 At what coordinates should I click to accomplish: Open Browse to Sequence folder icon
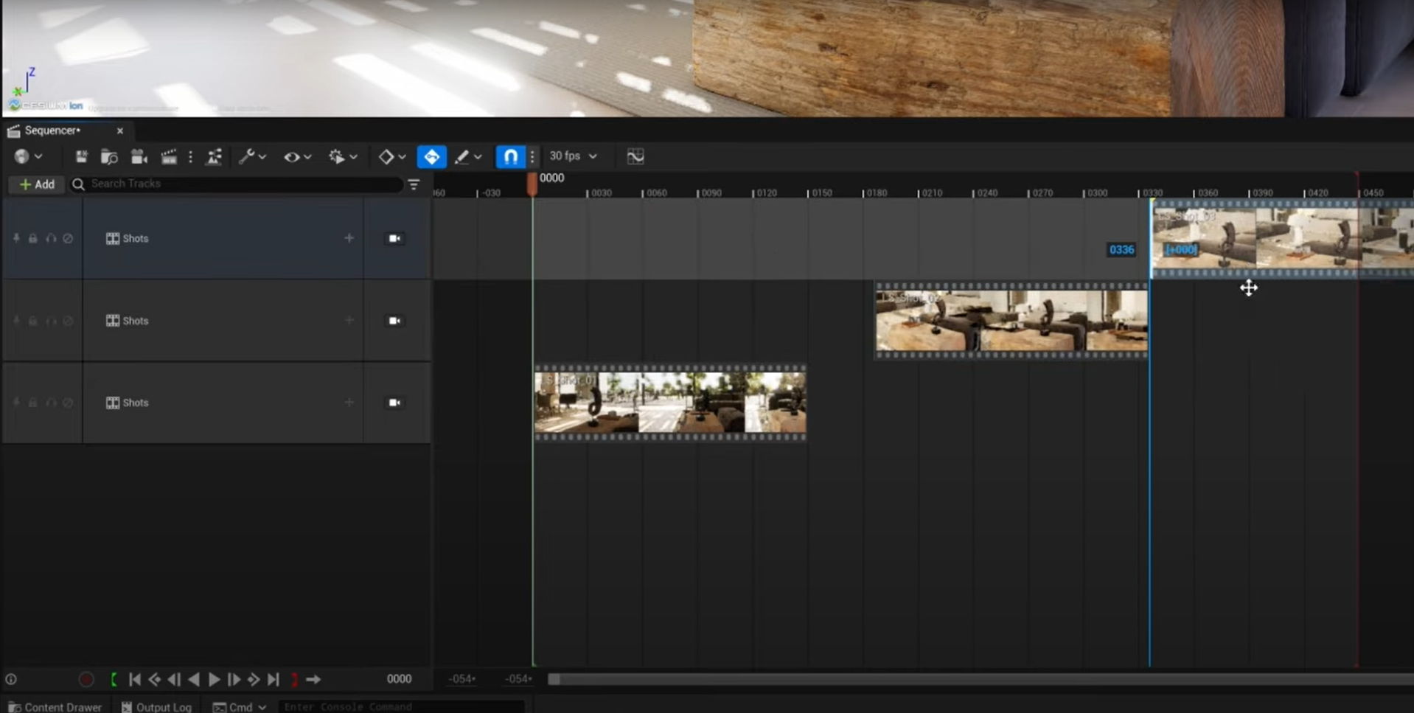(109, 156)
